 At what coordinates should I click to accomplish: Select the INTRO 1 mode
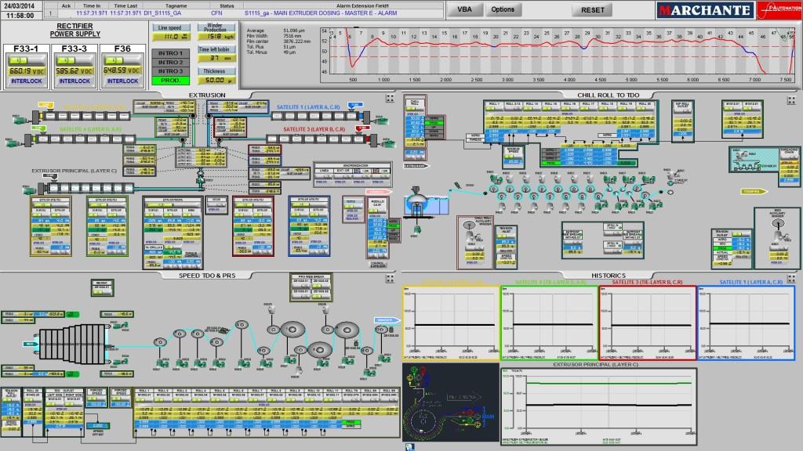pos(170,52)
